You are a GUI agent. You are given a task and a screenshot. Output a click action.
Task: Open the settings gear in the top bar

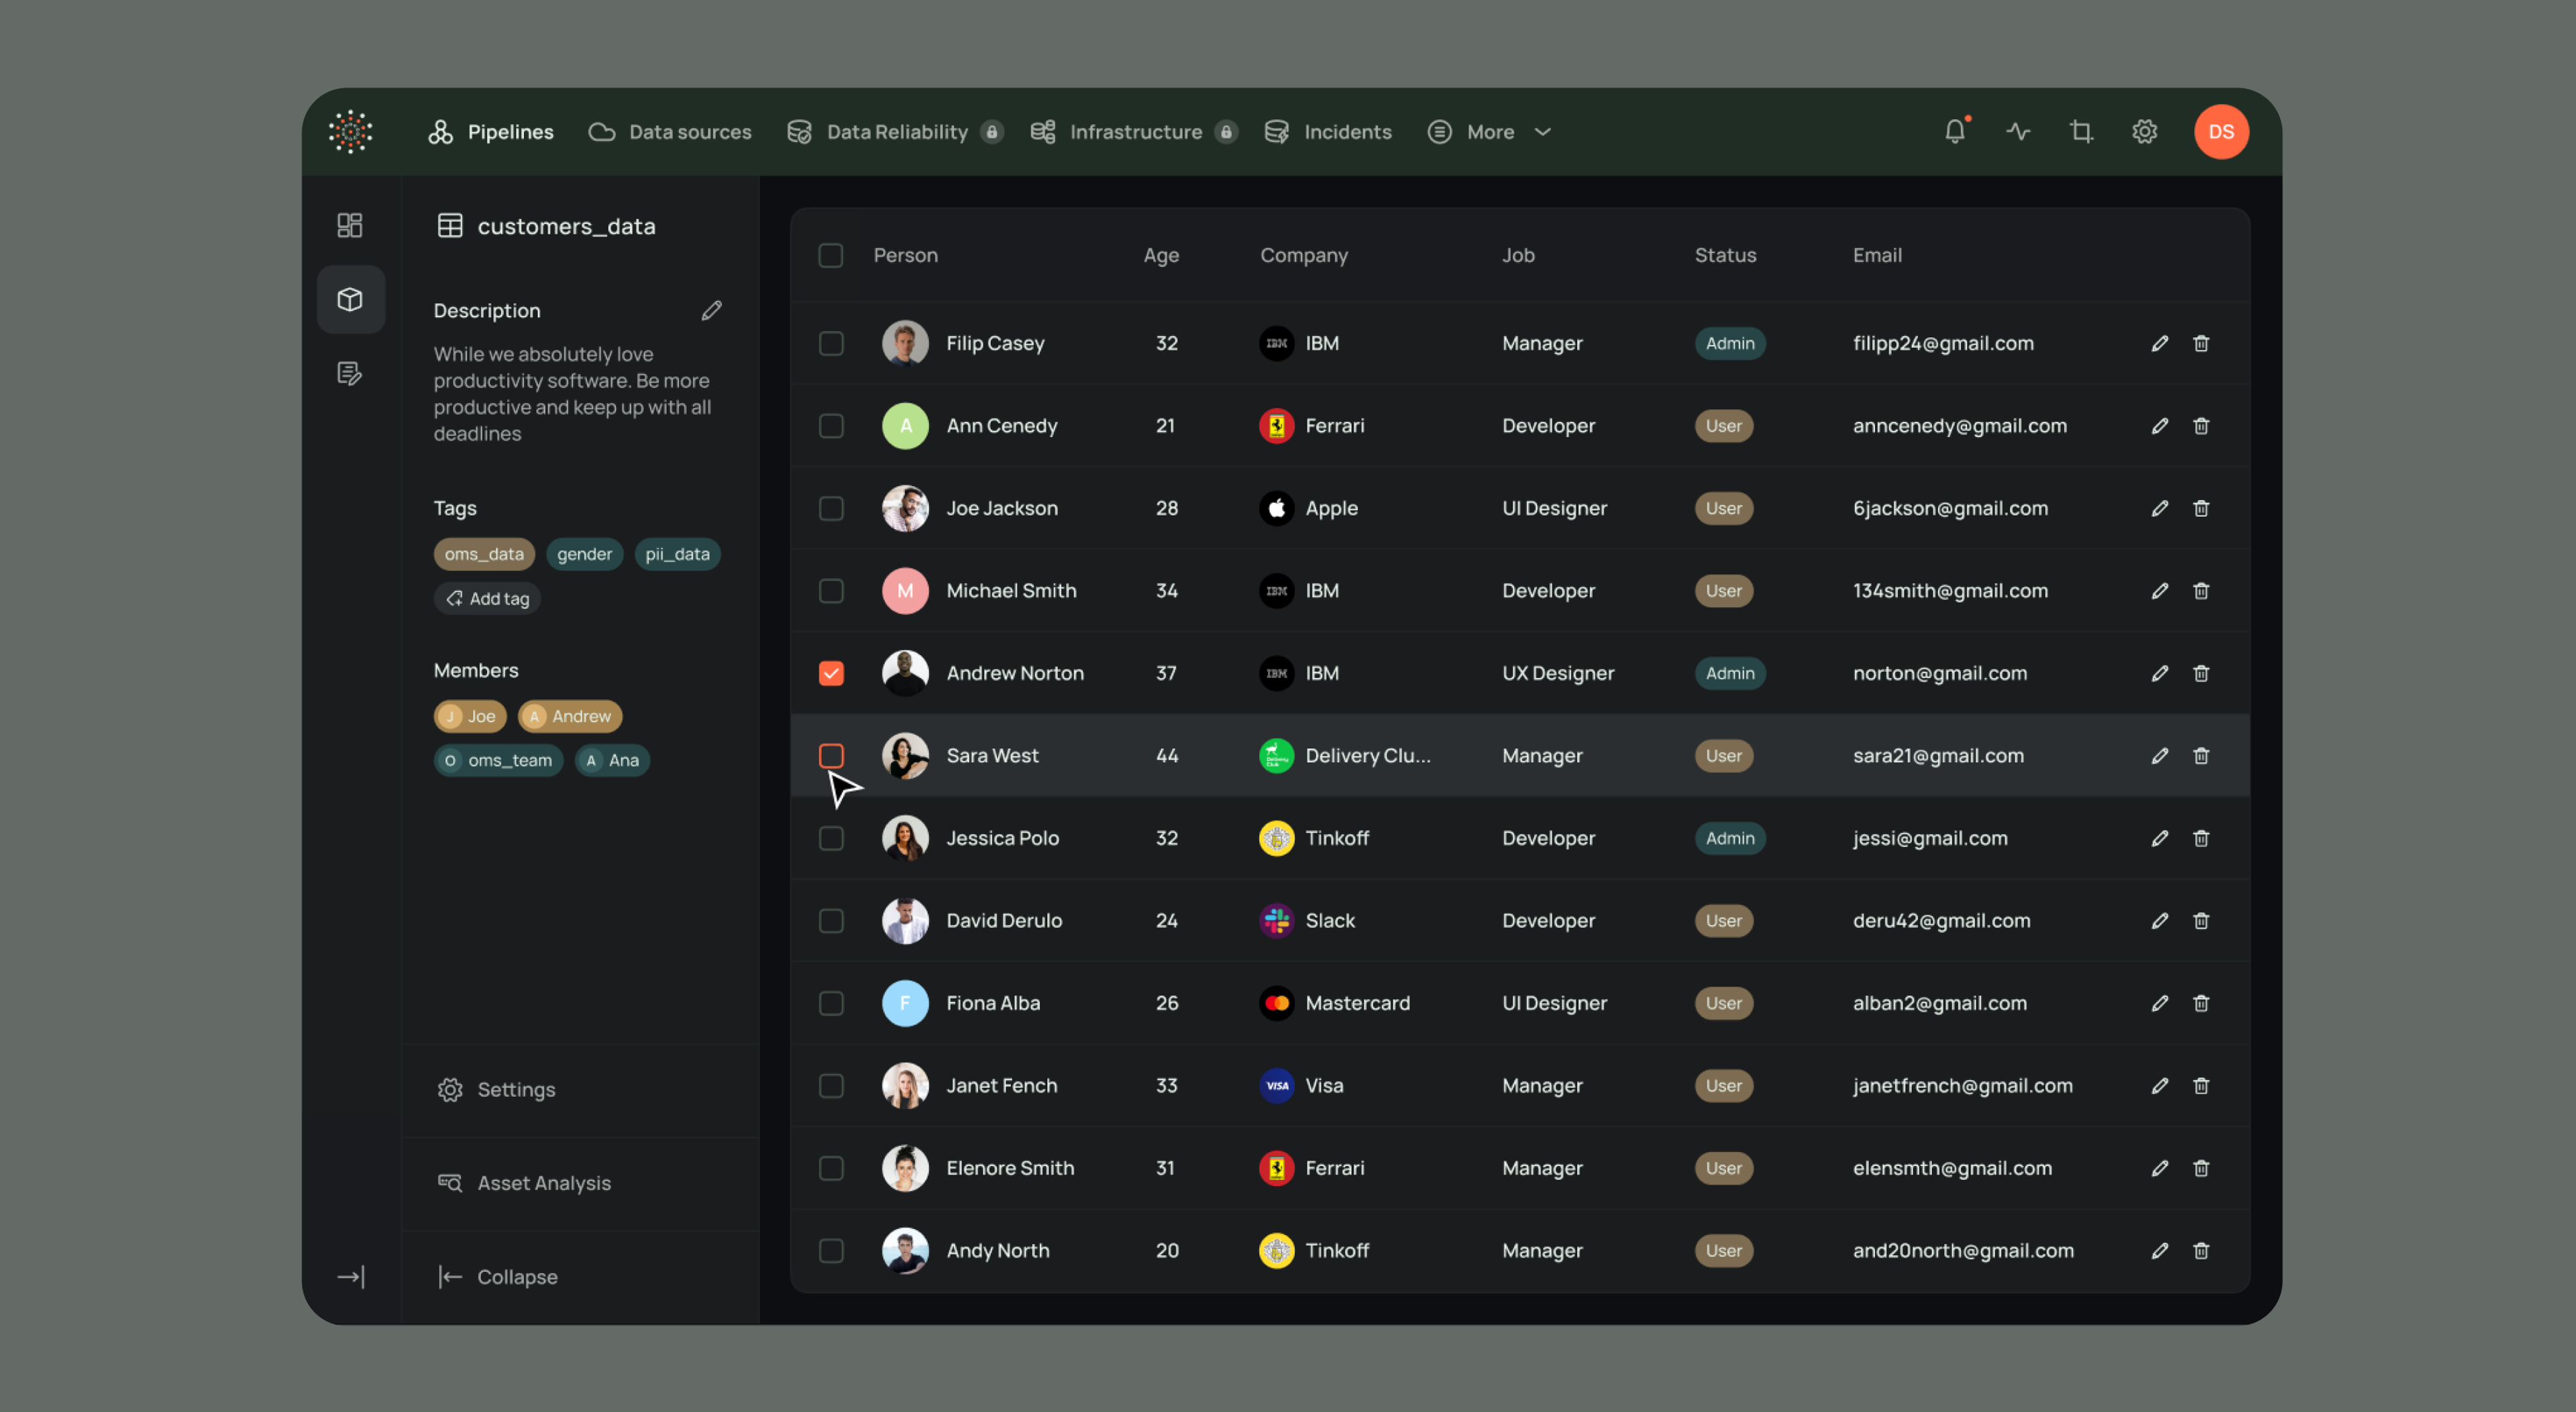pos(2144,131)
